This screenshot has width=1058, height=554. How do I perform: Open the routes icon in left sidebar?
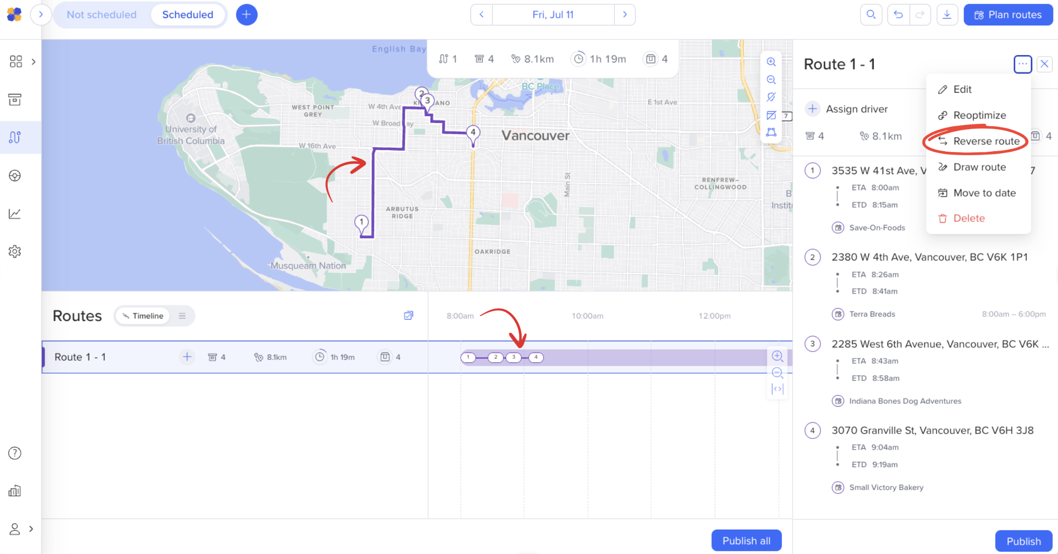[15, 138]
